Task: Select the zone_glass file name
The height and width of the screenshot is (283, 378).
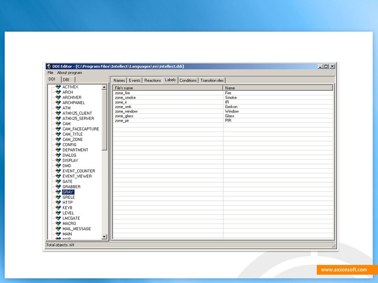Action: click(x=124, y=116)
